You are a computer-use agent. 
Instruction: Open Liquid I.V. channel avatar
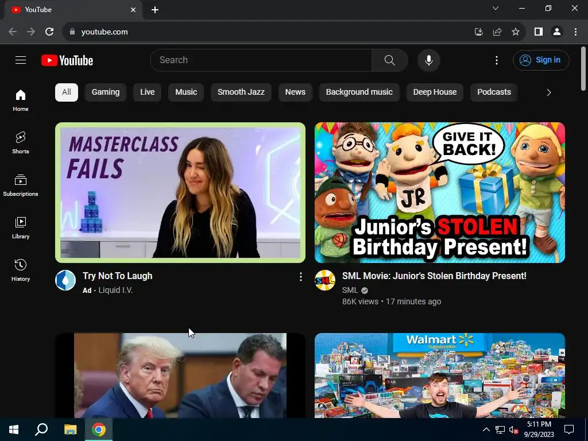click(x=65, y=280)
